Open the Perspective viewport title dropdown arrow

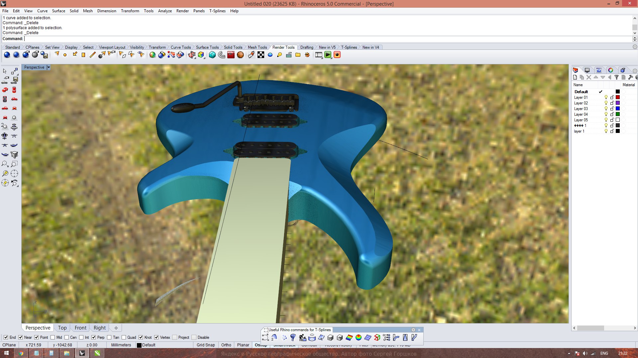[x=49, y=67]
